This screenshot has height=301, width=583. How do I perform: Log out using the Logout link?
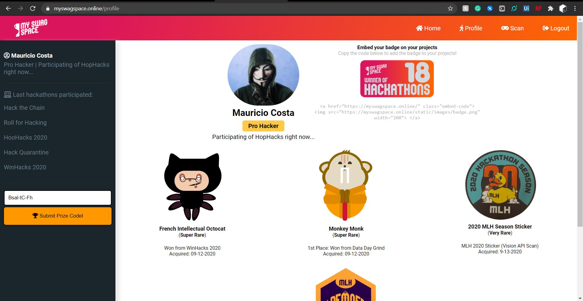(556, 28)
